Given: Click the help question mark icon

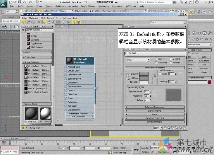Looking at the screenshot, I should (197, 2).
